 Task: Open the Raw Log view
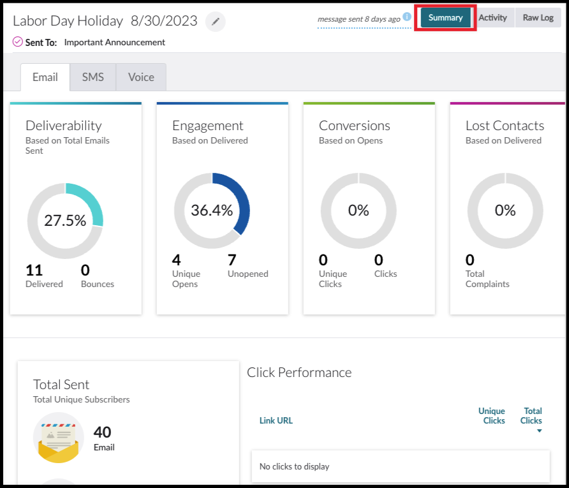(x=538, y=17)
